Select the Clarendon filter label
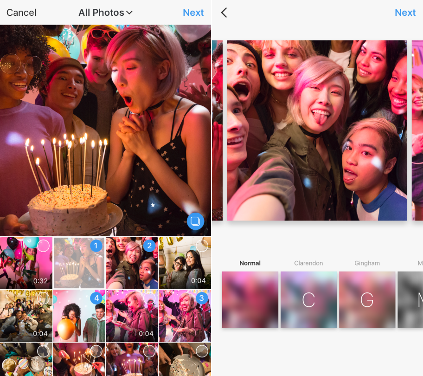Screen dimensions: 423x376 (x=308, y=263)
